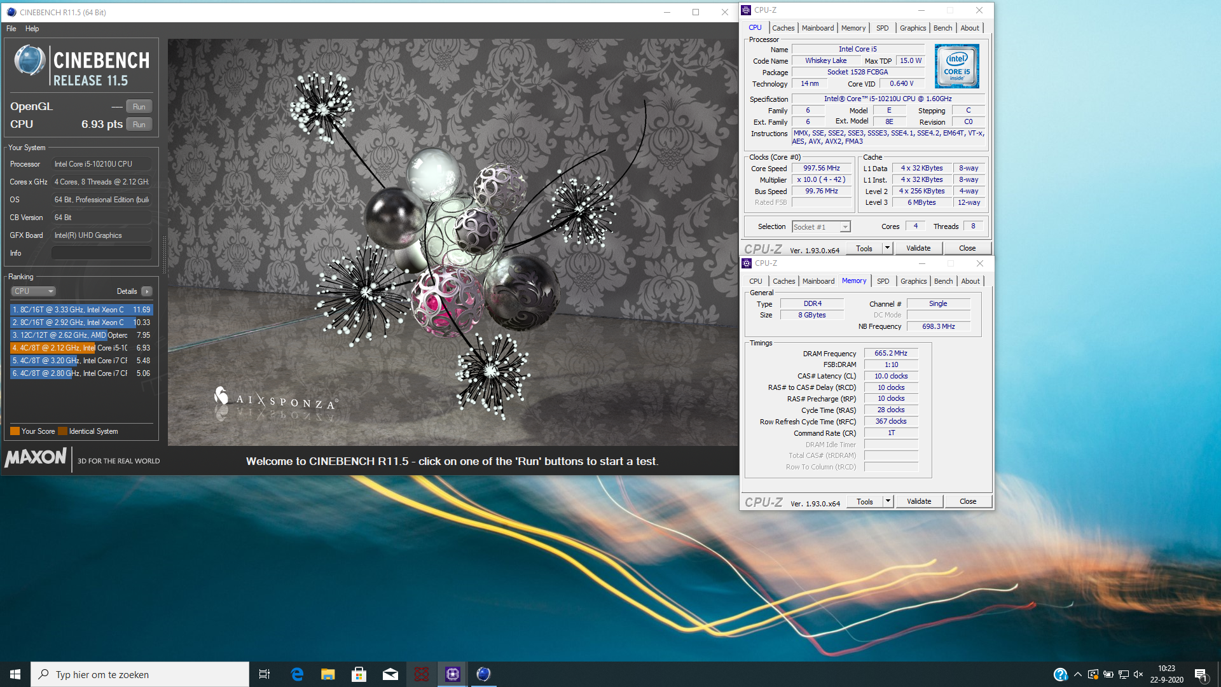
Task: Switch to Bench tab in bottom CPU-Z window
Action: [943, 281]
